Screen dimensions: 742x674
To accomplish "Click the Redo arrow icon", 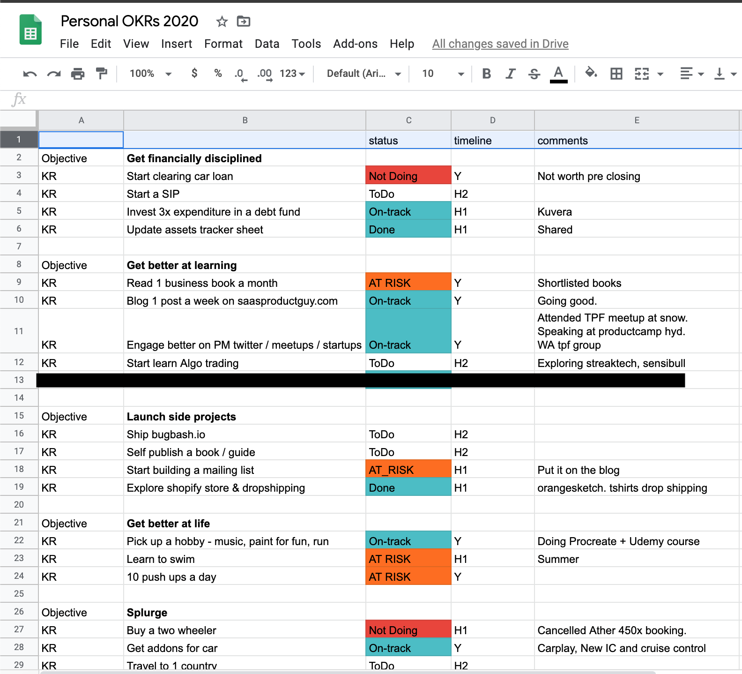I will tap(54, 74).
